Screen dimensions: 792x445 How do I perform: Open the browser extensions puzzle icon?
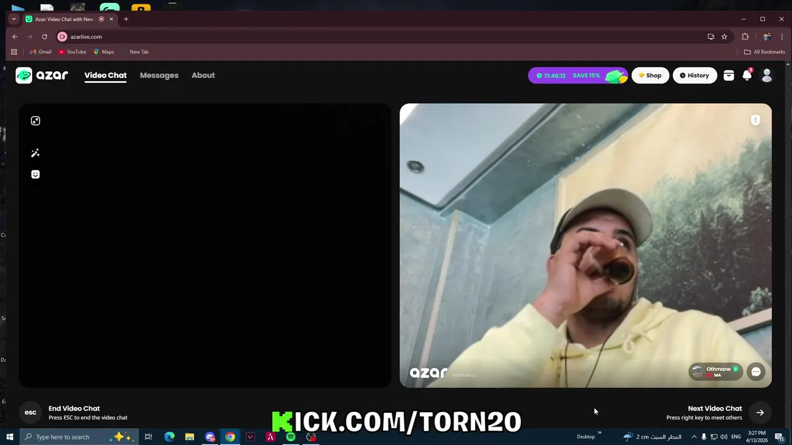745,36
